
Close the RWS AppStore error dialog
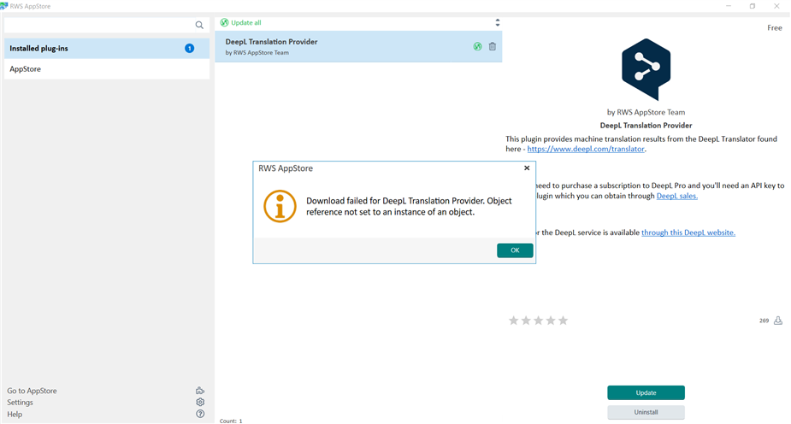point(527,168)
